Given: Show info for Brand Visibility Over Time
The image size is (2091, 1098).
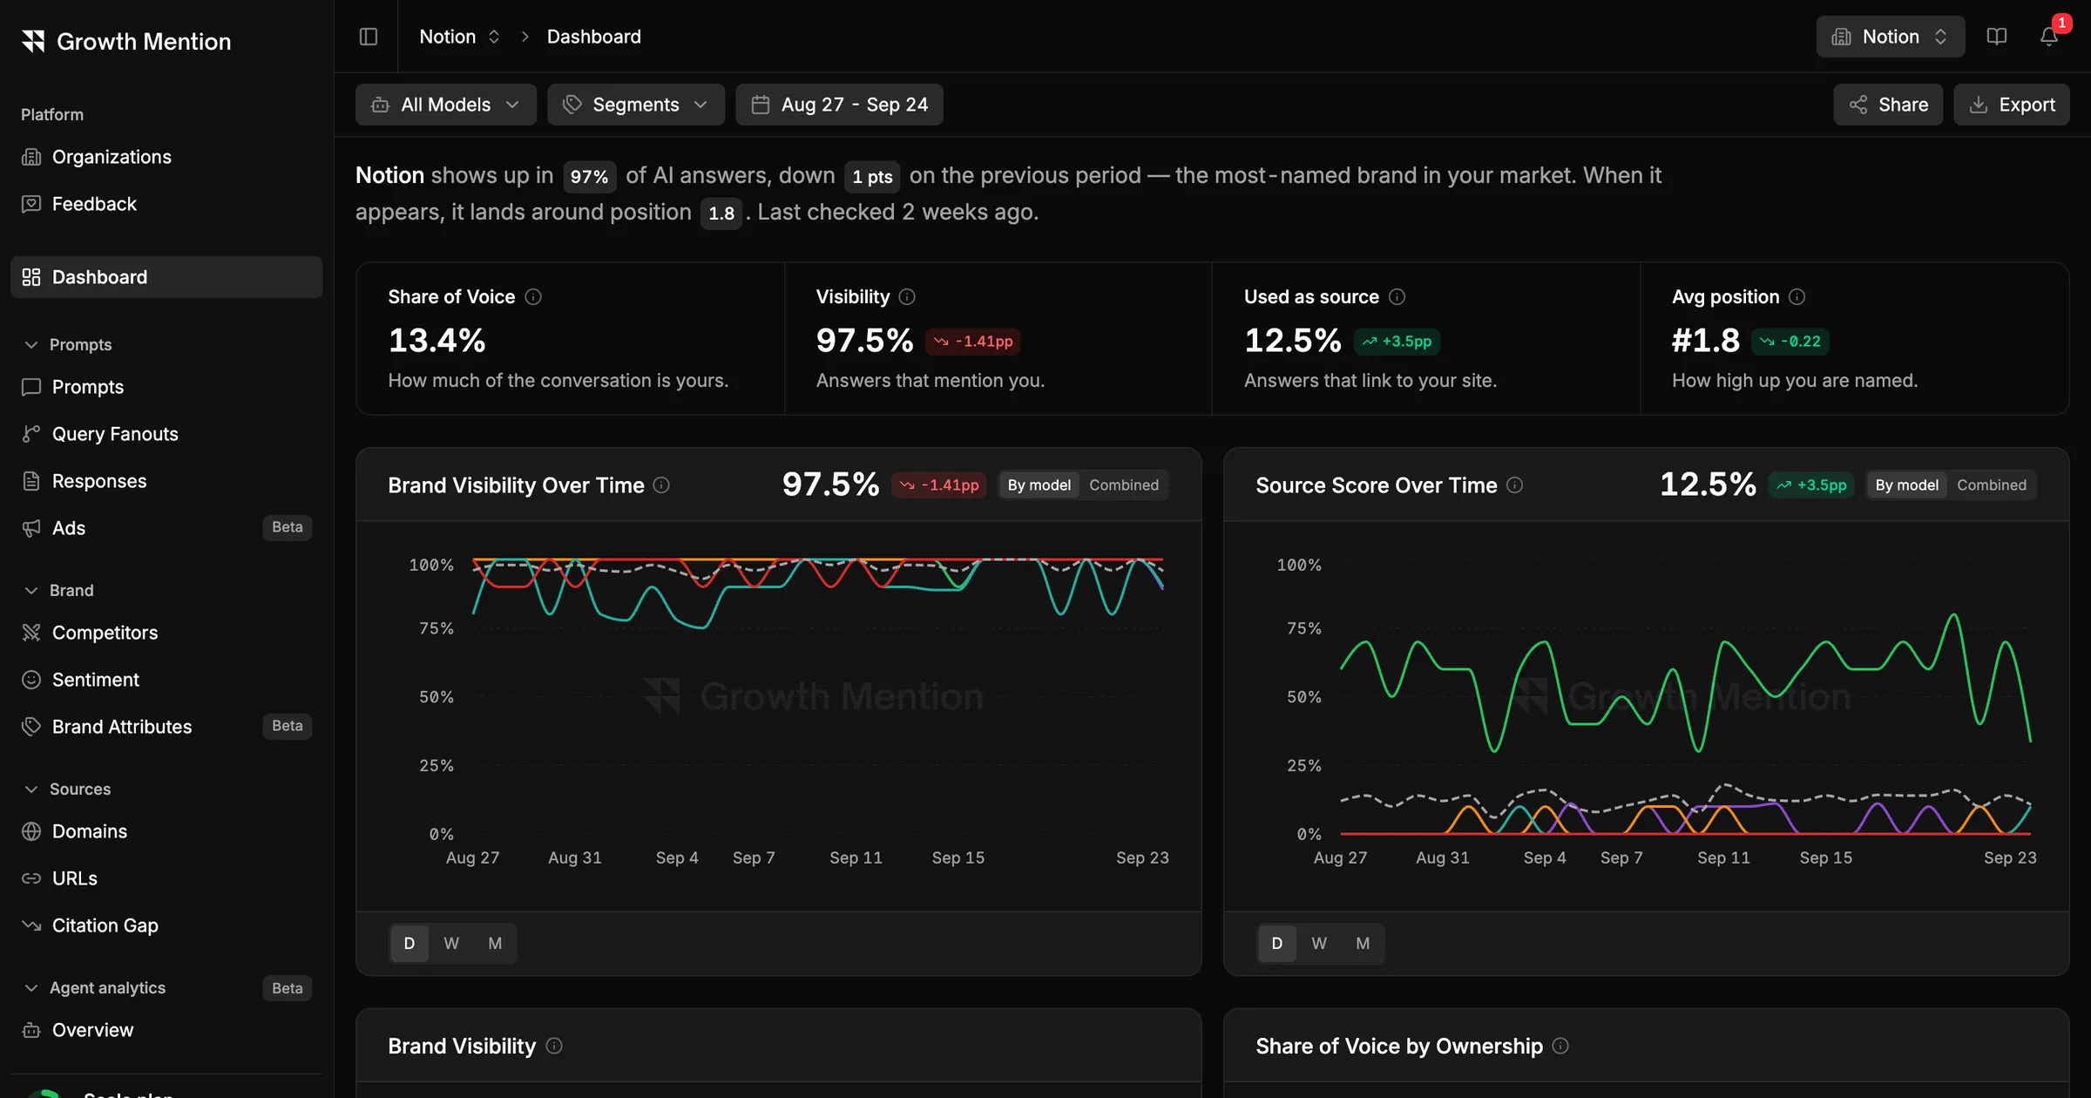Looking at the screenshot, I should 661,485.
